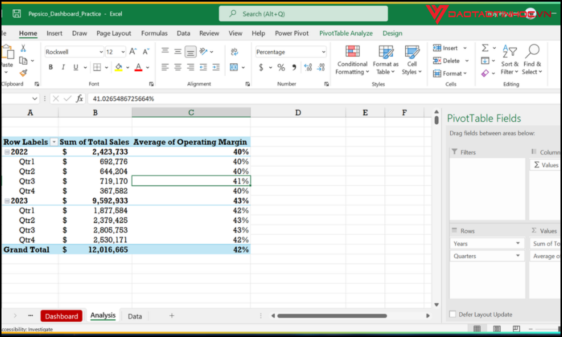Toggle Italic formatting

point(63,67)
